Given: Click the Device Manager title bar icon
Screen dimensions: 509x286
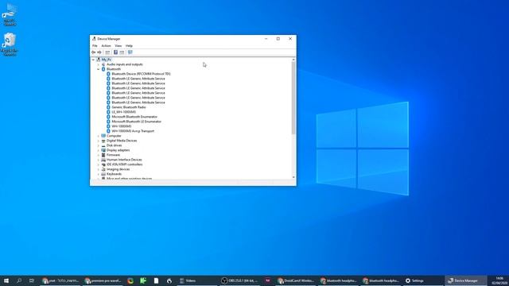Looking at the screenshot, I should pyautogui.click(x=94, y=39).
